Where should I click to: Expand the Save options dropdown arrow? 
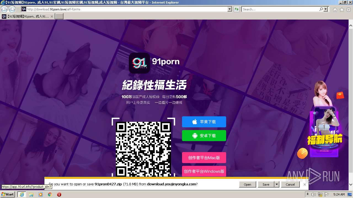(277, 185)
